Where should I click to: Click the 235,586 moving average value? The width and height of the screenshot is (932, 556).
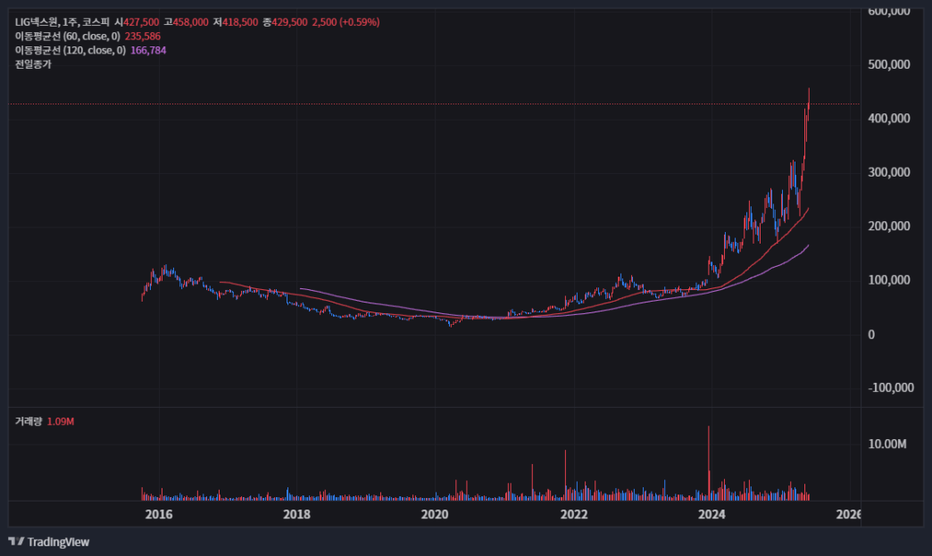[143, 37]
